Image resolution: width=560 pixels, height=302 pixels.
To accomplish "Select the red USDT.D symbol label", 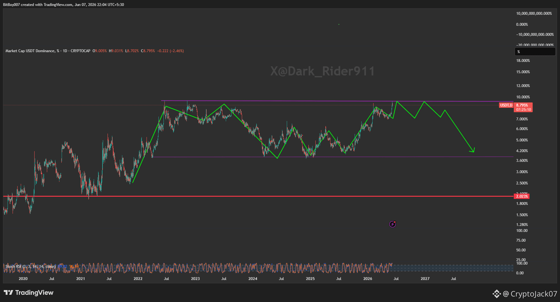I will (x=506, y=105).
